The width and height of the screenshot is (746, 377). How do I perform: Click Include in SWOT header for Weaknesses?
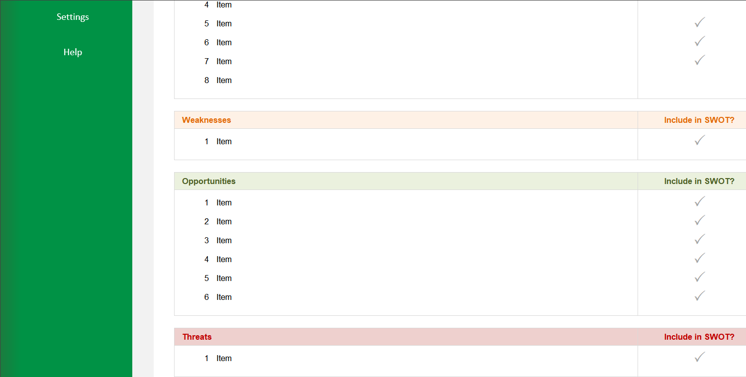[699, 120]
